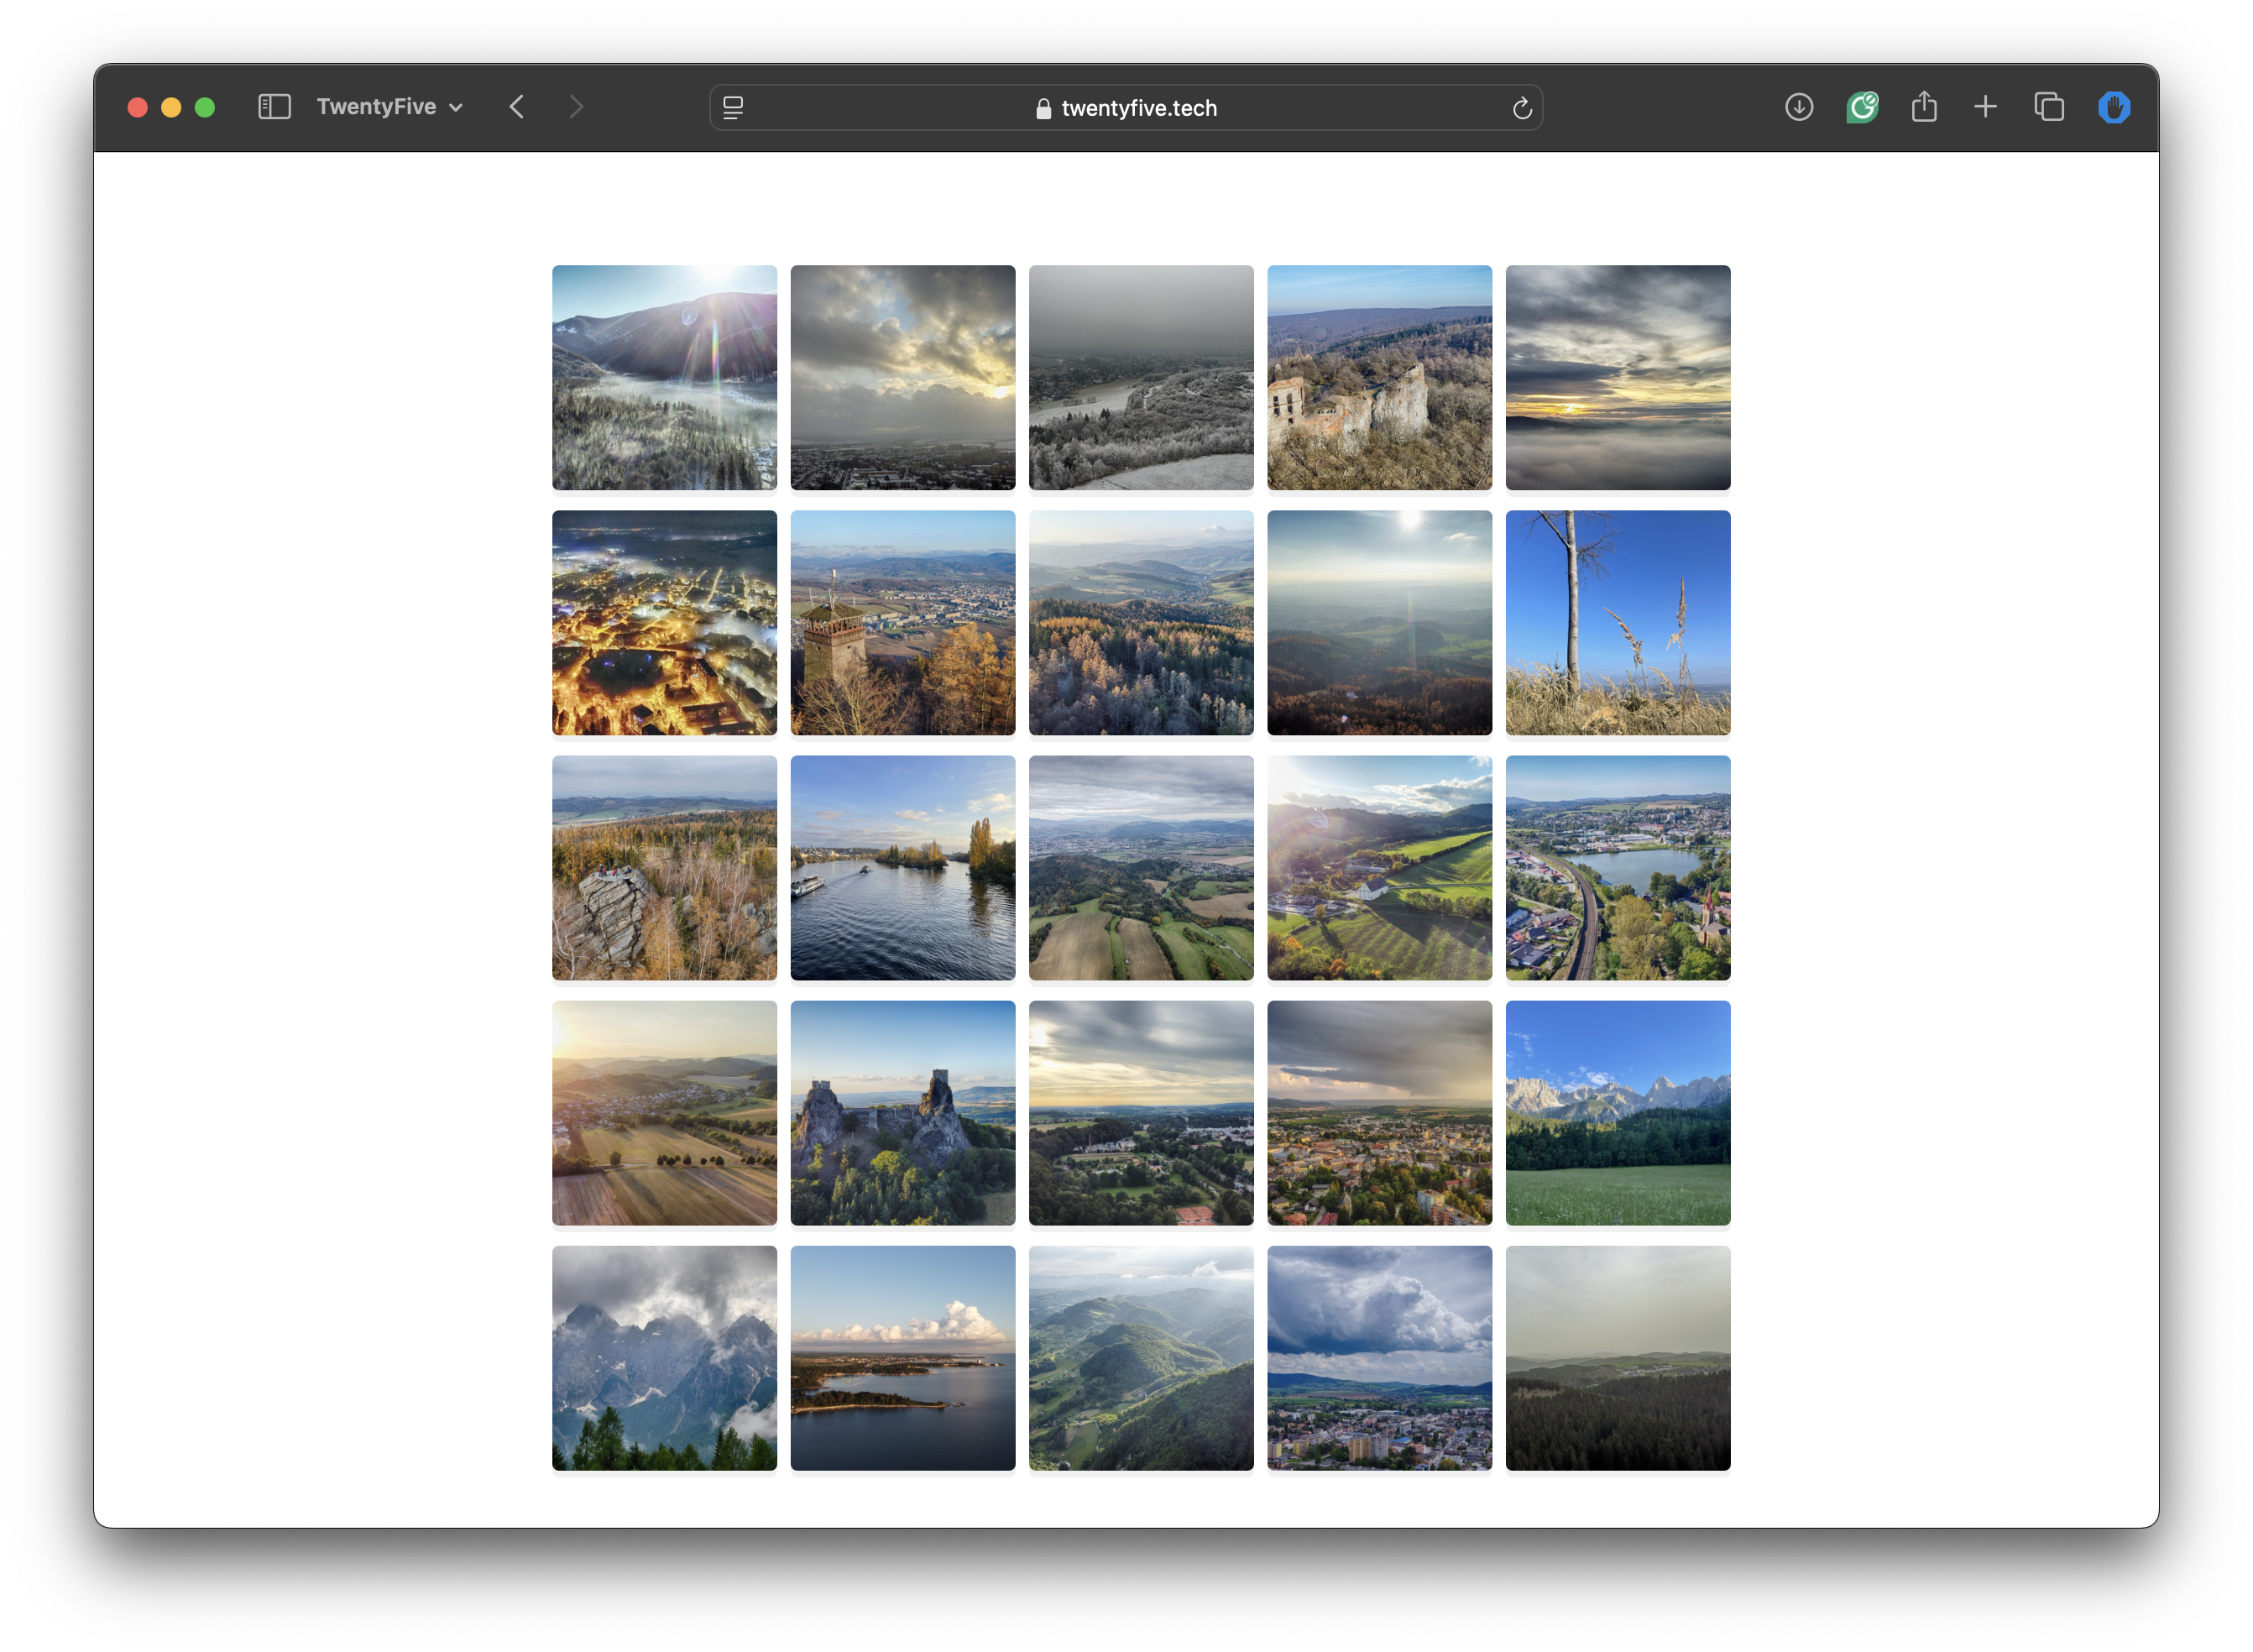
Task: Click the forward navigation arrow
Action: [577, 107]
